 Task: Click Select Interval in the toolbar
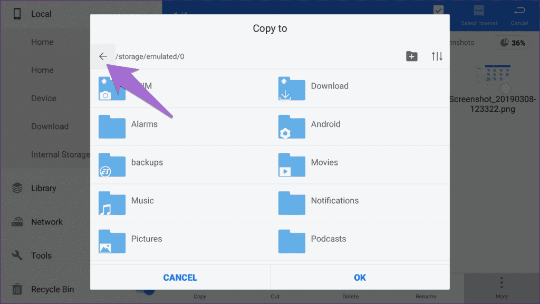(479, 15)
